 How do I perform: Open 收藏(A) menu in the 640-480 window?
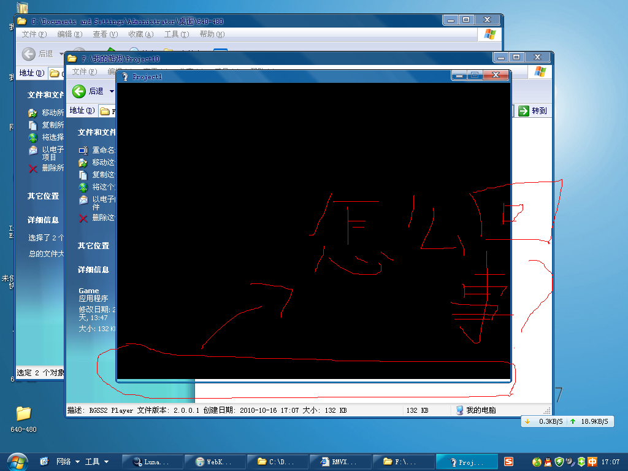pos(141,34)
